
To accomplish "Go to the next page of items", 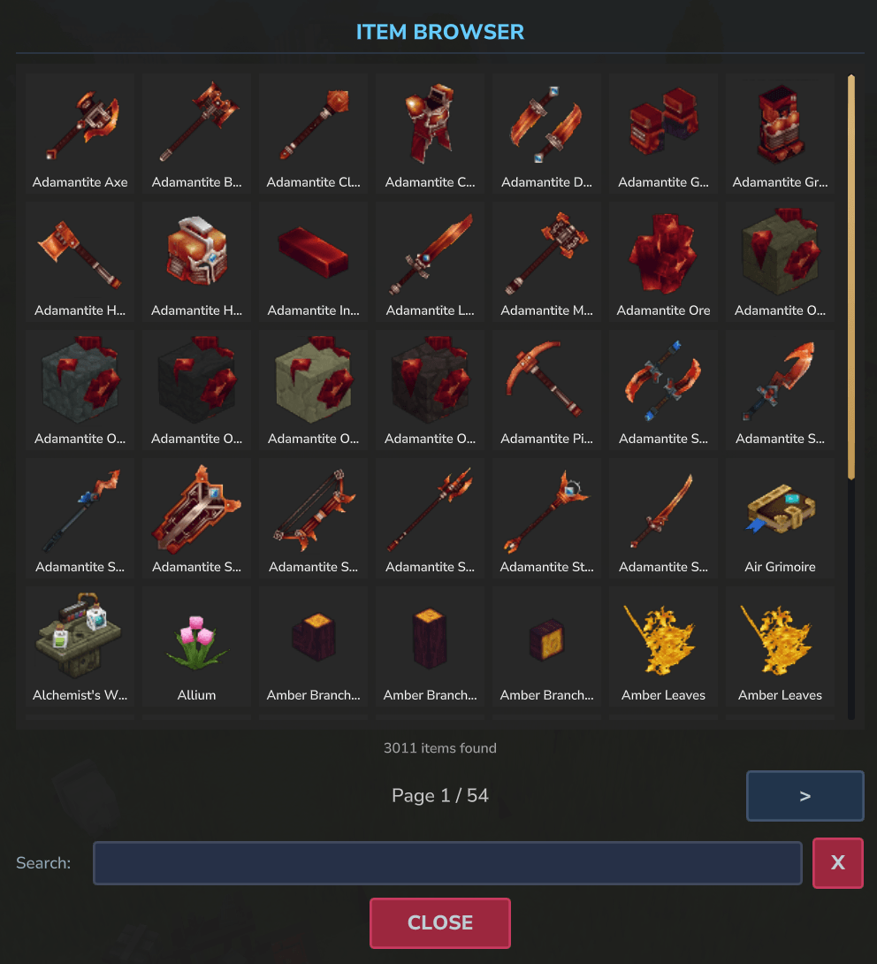I will (805, 796).
